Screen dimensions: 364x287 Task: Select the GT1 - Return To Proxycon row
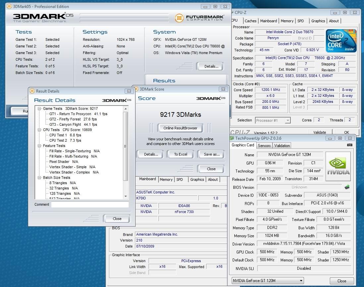[78, 114]
